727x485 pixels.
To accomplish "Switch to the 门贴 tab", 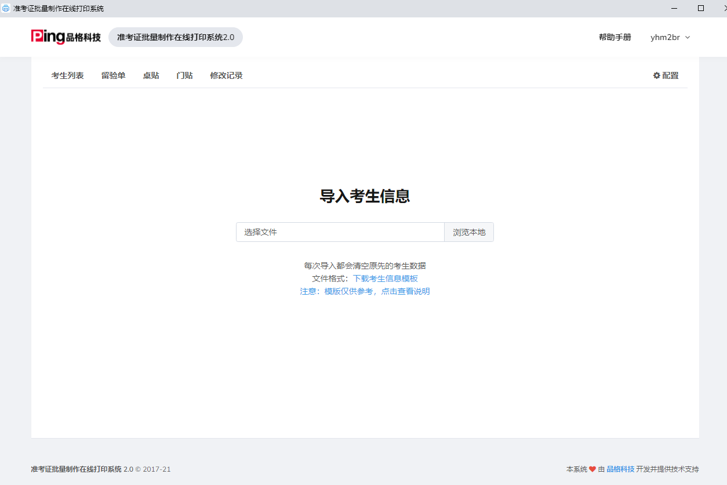I will pos(185,75).
